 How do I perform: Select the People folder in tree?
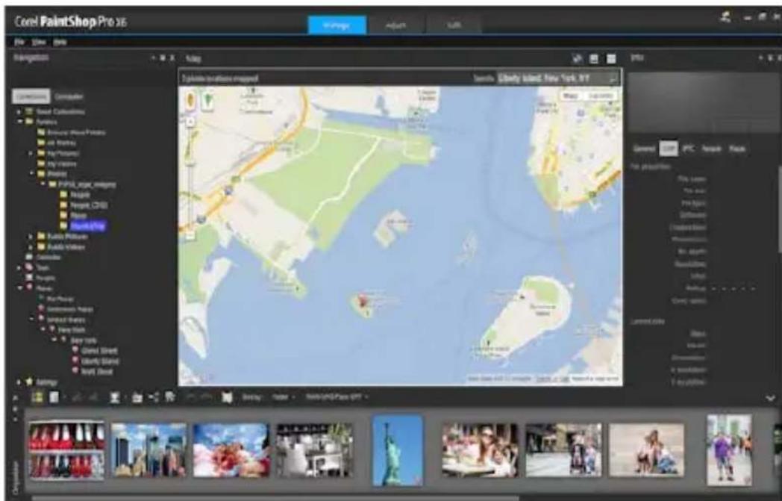click(80, 195)
